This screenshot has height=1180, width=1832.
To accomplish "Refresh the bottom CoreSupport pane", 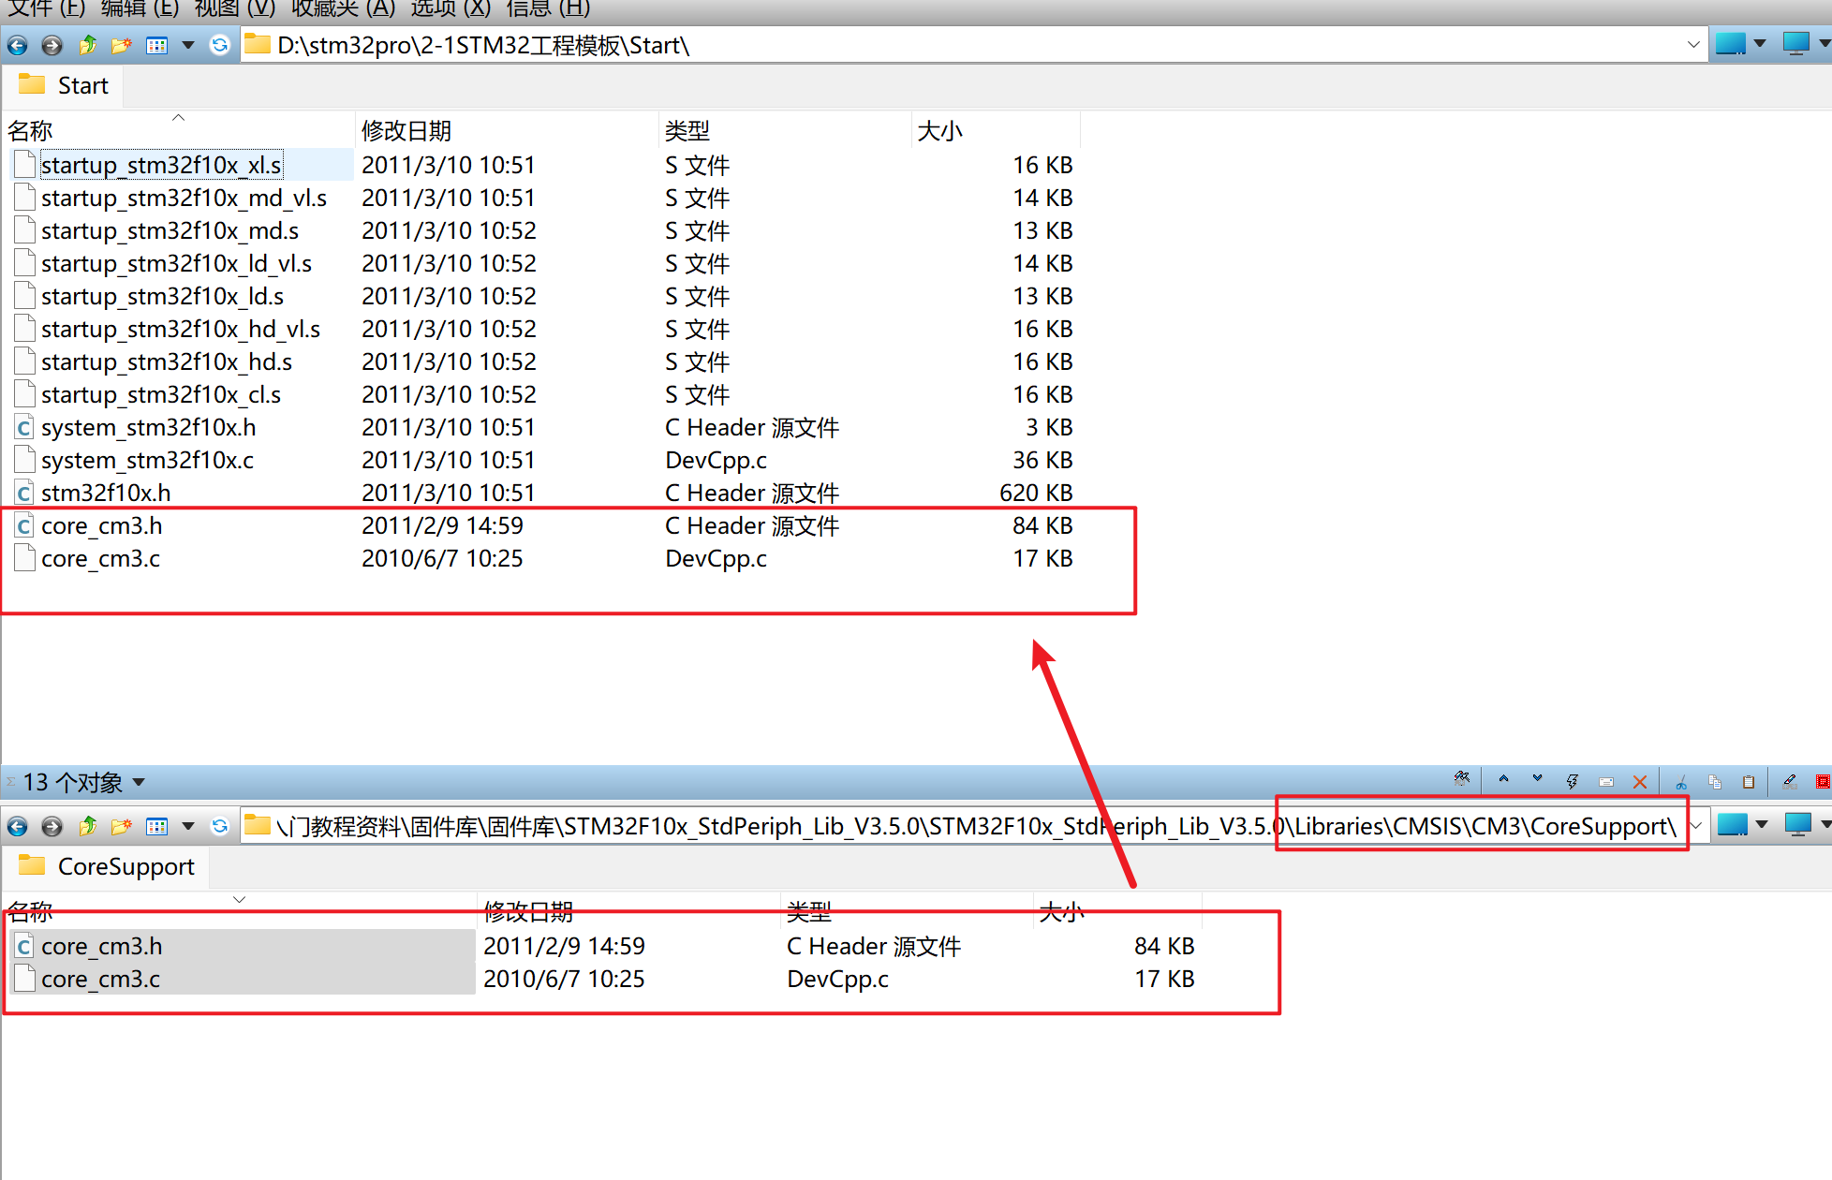I will (x=219, y=826).
